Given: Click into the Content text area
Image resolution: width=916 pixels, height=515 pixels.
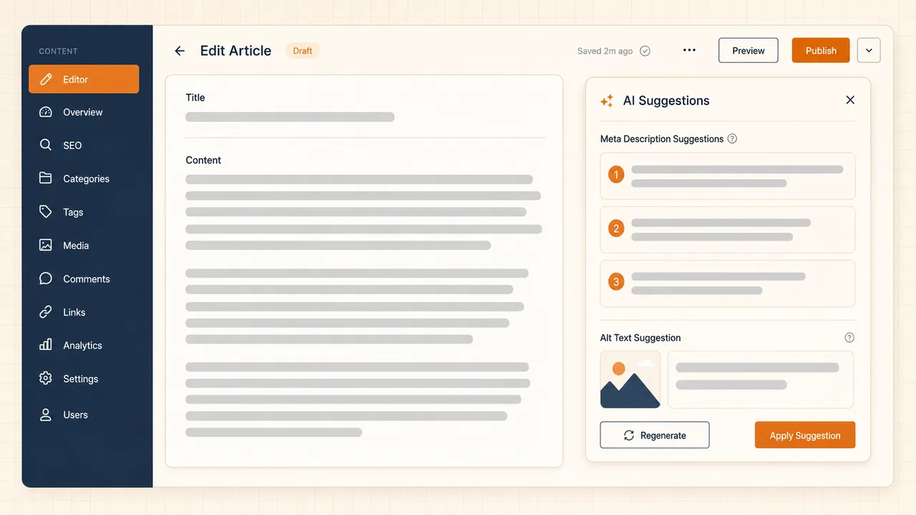Looking at the screenshot, I should (364, 305).
